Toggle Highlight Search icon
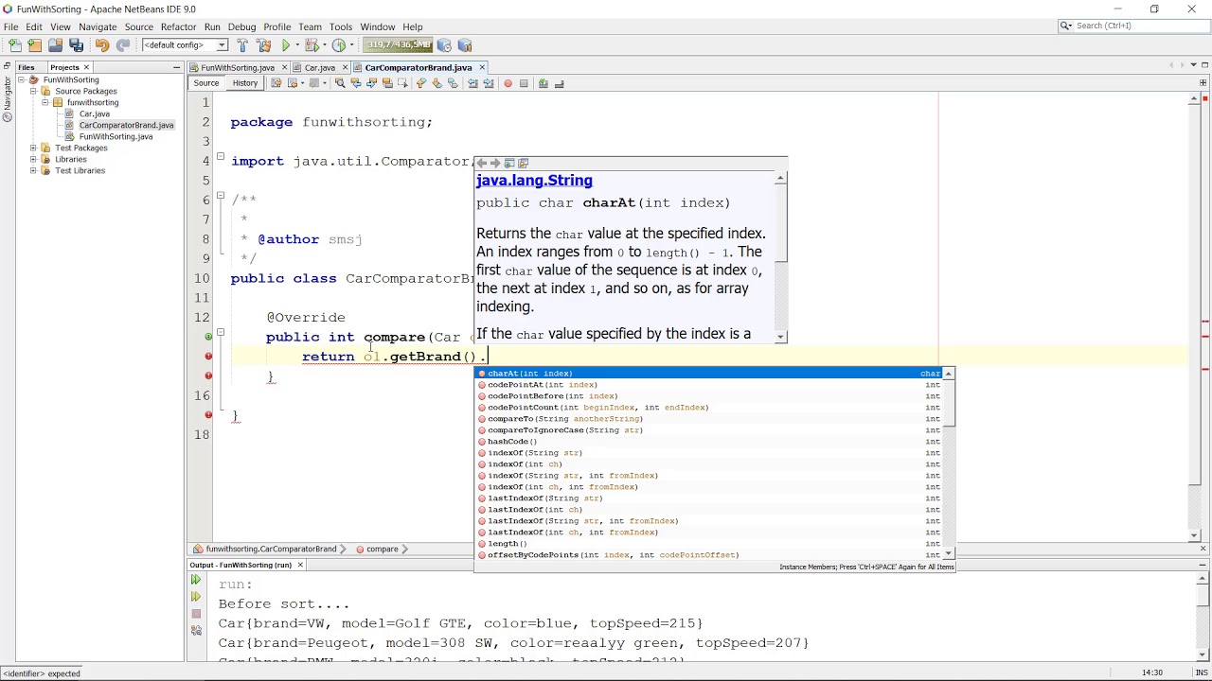This screenshot has height=681, width=1212. click(387, 83)
